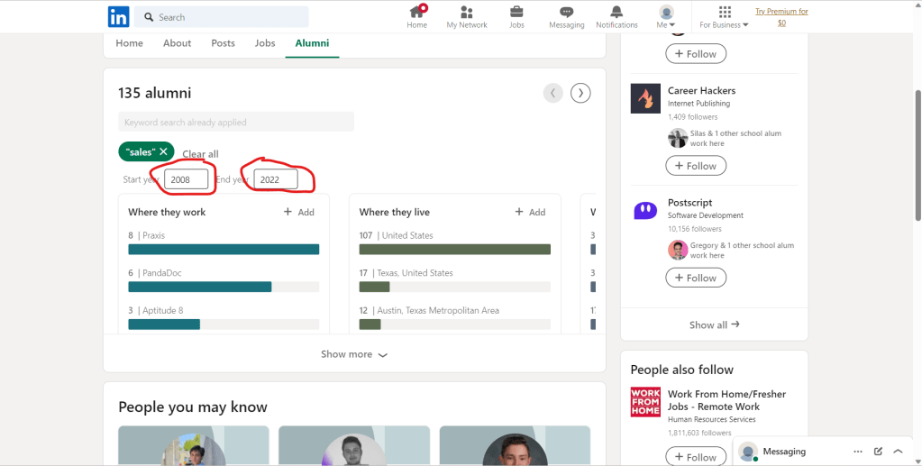
Task: Click the next arrow in alumni carousel
Action: click(581, 93)
